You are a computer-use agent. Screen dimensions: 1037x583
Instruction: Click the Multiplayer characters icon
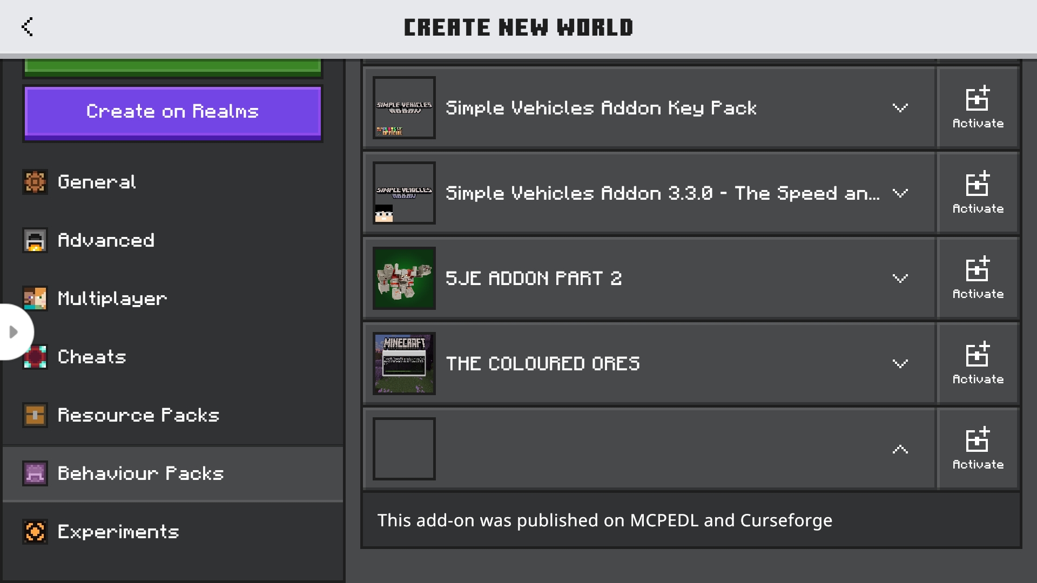tap(35, 299)
